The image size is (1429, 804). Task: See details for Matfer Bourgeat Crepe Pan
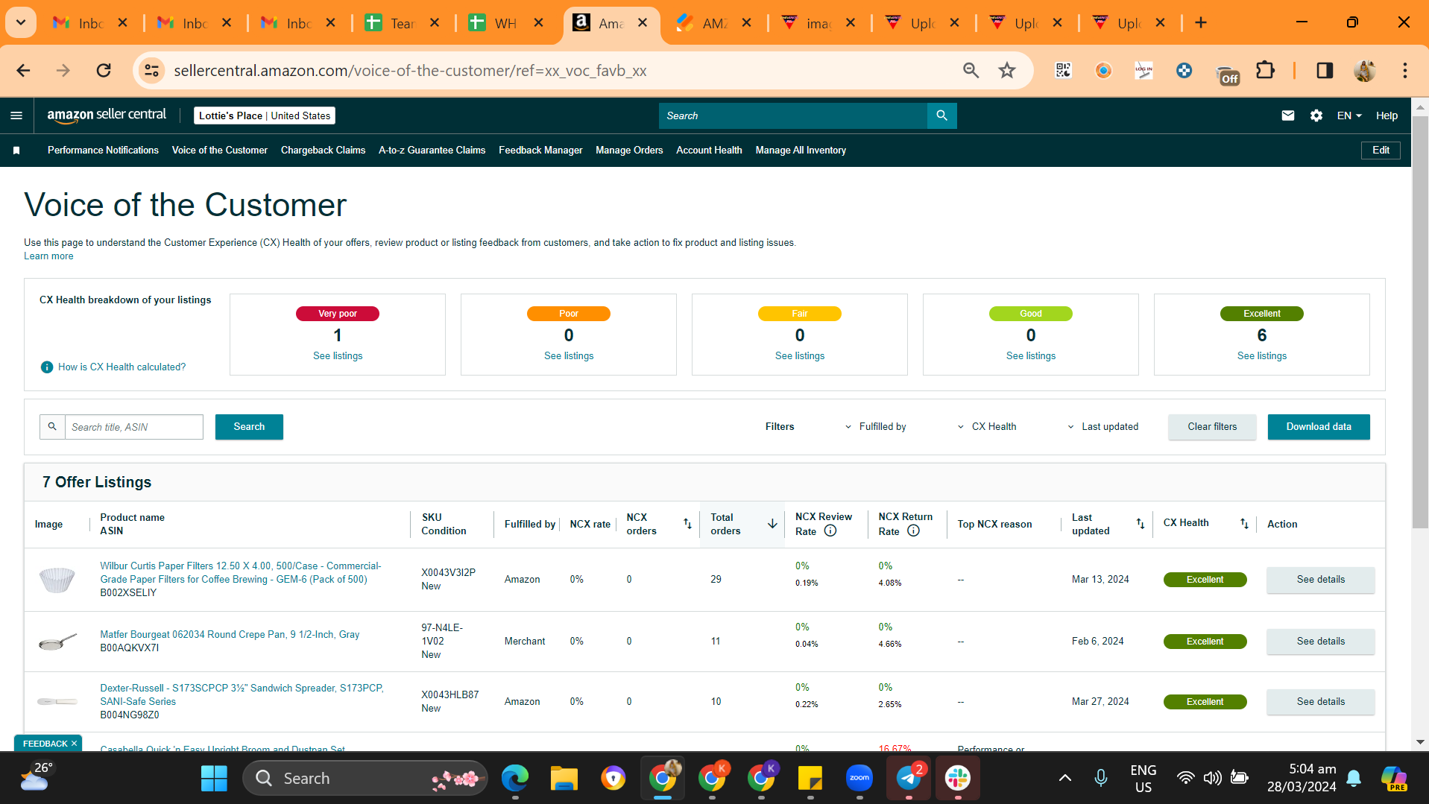coord(1320,642)
